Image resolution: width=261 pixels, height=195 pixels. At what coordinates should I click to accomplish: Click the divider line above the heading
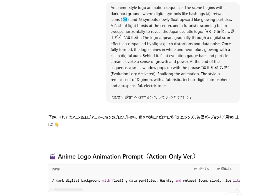(x=144, y=140)
